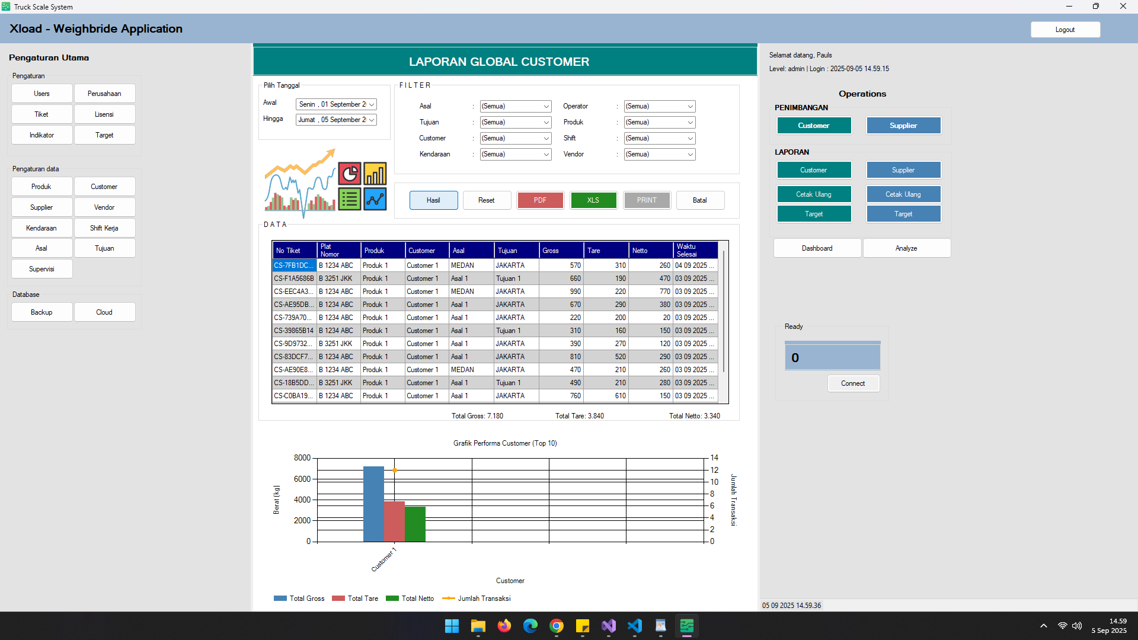Click the report chart illustration image
The image size is (1138, 640).
pos(325,183)
